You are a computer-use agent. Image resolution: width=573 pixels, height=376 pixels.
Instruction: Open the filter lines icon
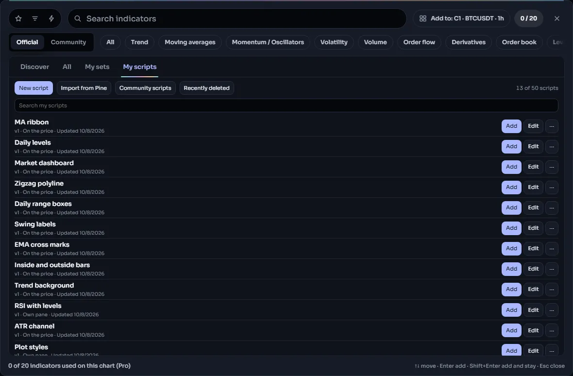tap(35, 18)
